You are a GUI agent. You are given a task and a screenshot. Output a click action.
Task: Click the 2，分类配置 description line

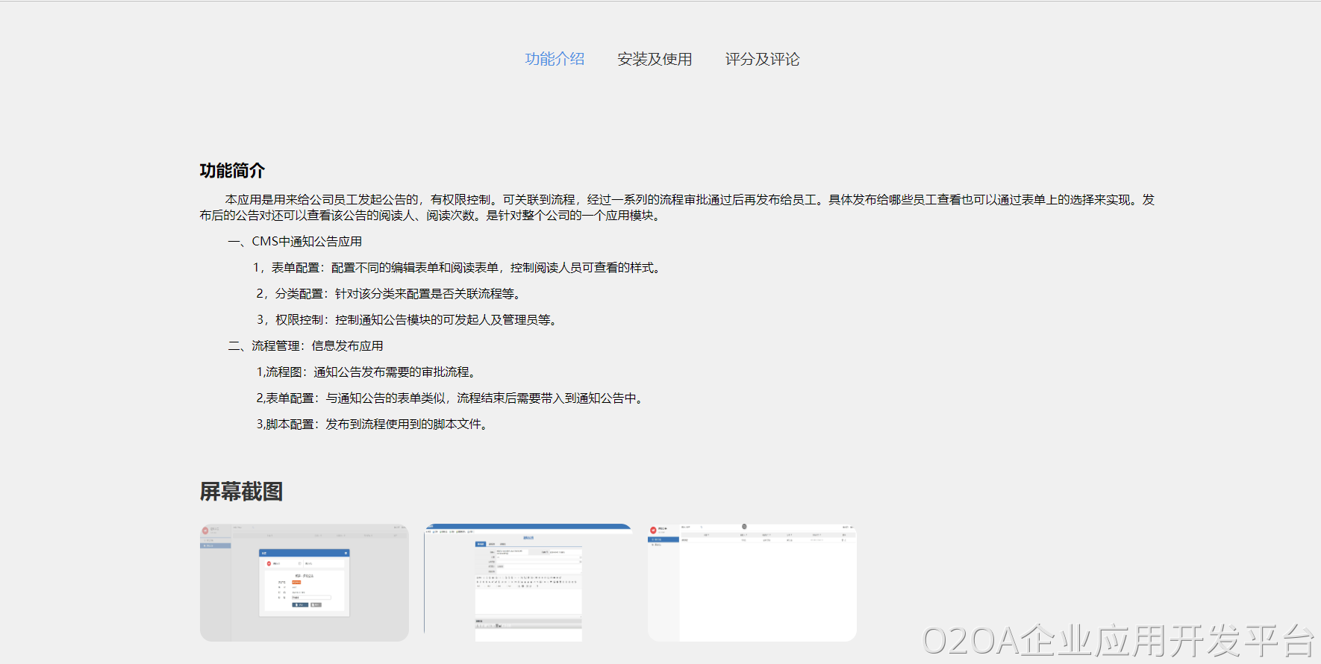click(x=390, y=294)
